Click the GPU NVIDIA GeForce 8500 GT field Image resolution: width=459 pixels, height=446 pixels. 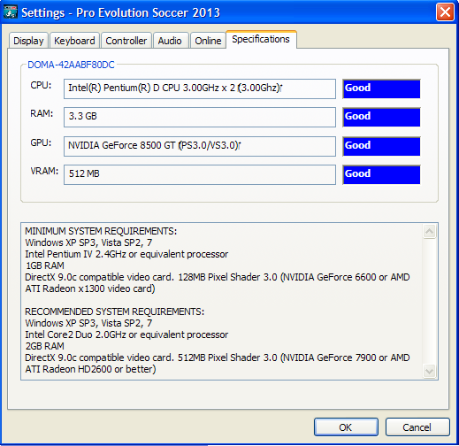[x=200, y=146]
